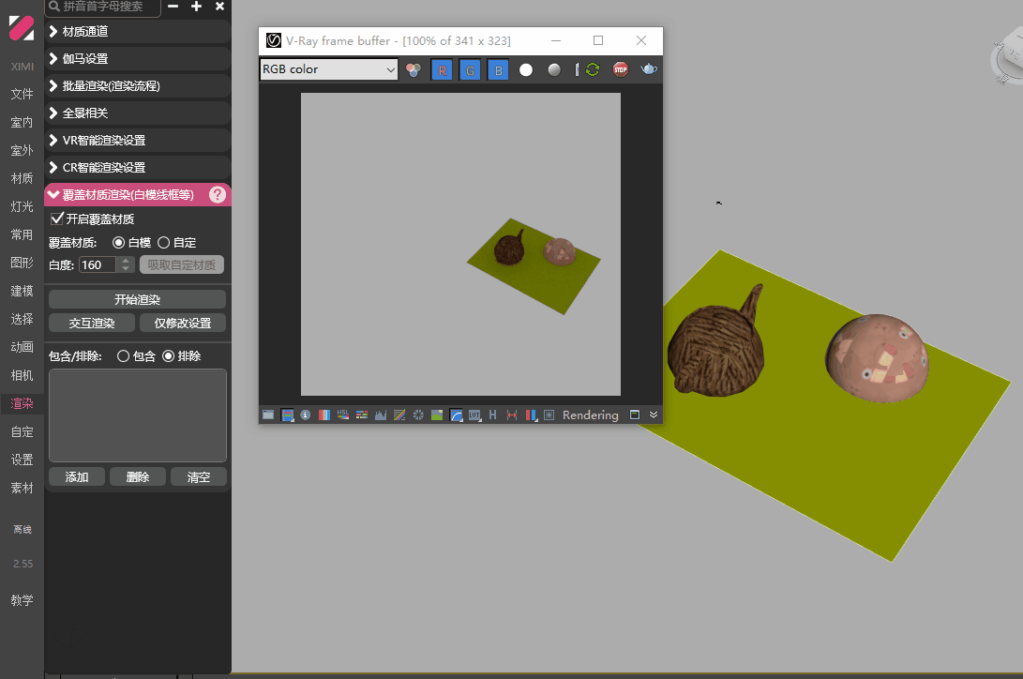Click the red-blue stereo icon in frame buffer
This screenshot has height=679, width=1023.
click(x=531, y=415)
